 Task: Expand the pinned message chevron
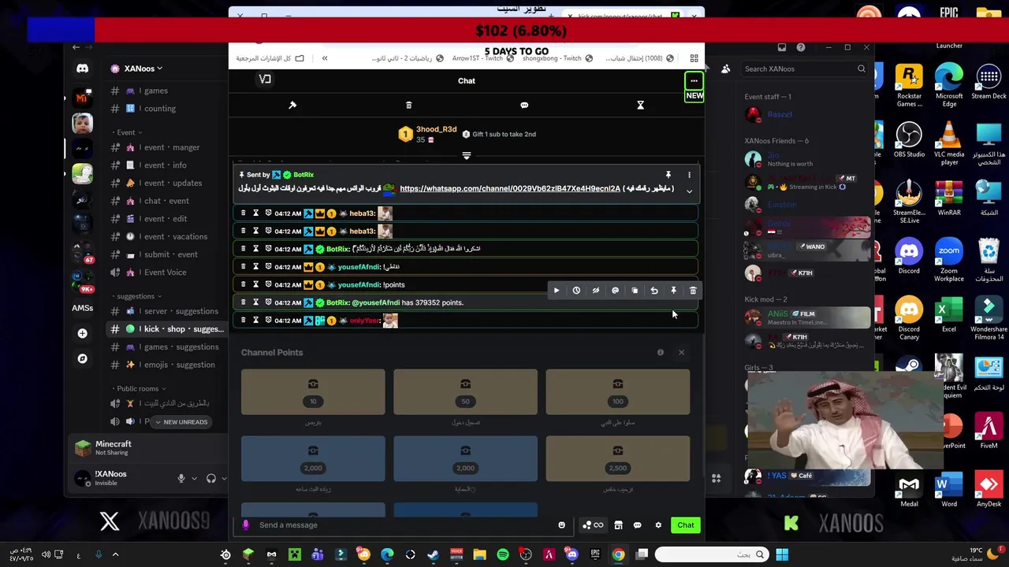[x=689, y=191]
